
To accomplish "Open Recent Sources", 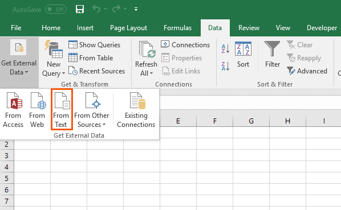I will (x=96, y=71).
